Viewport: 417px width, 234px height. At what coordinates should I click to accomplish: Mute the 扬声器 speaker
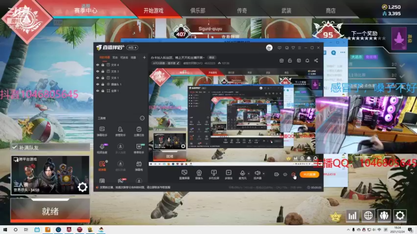pos(257,174)
